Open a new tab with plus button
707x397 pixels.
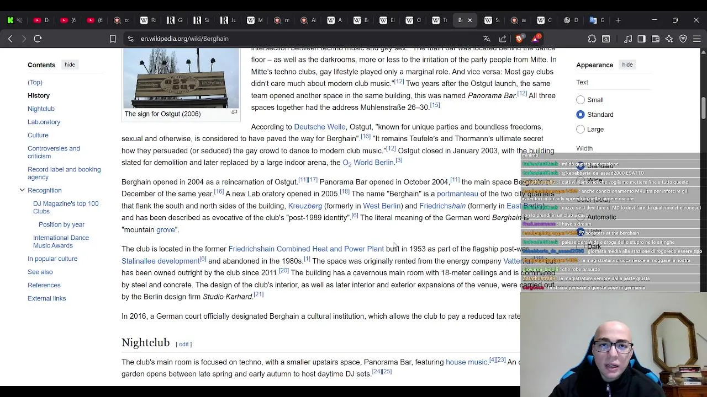618,20
